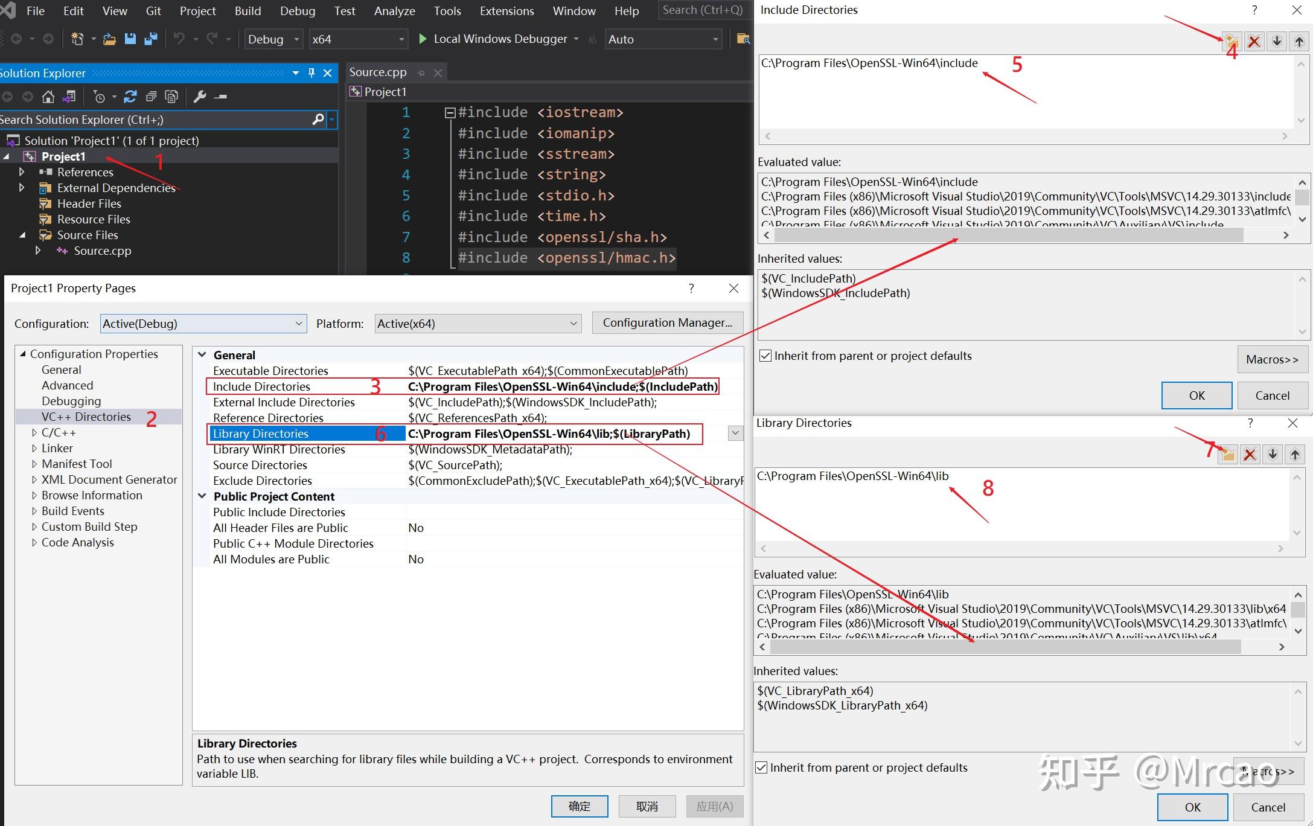
Task: Click the Home icon in Solution Explorer
Action: 48,97
